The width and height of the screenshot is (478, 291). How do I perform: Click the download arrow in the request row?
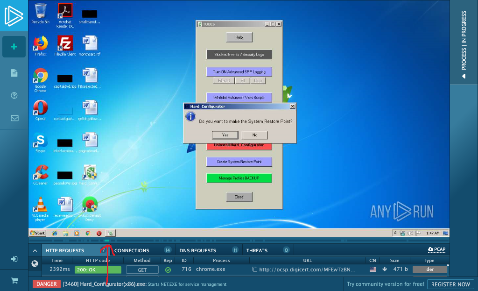(385, 270)
